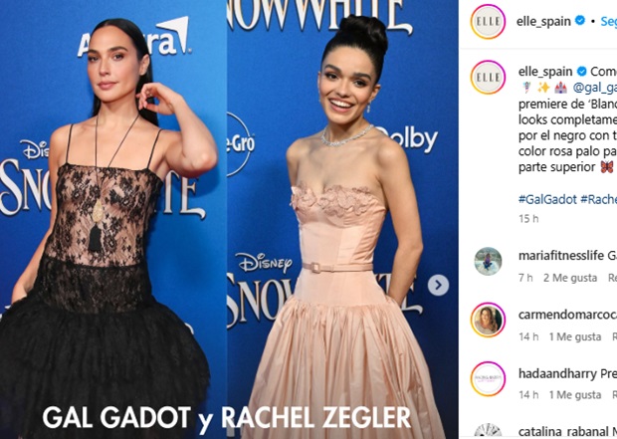This screenshot has width=617, height=439.
Task: Go to next carousel image arrow
Action: tap(438, 285)
